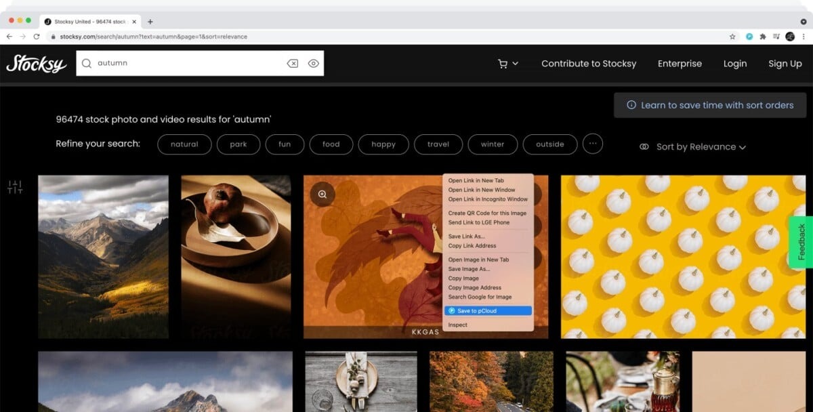Open the mountain valley landscape photo

coord(103,257)
